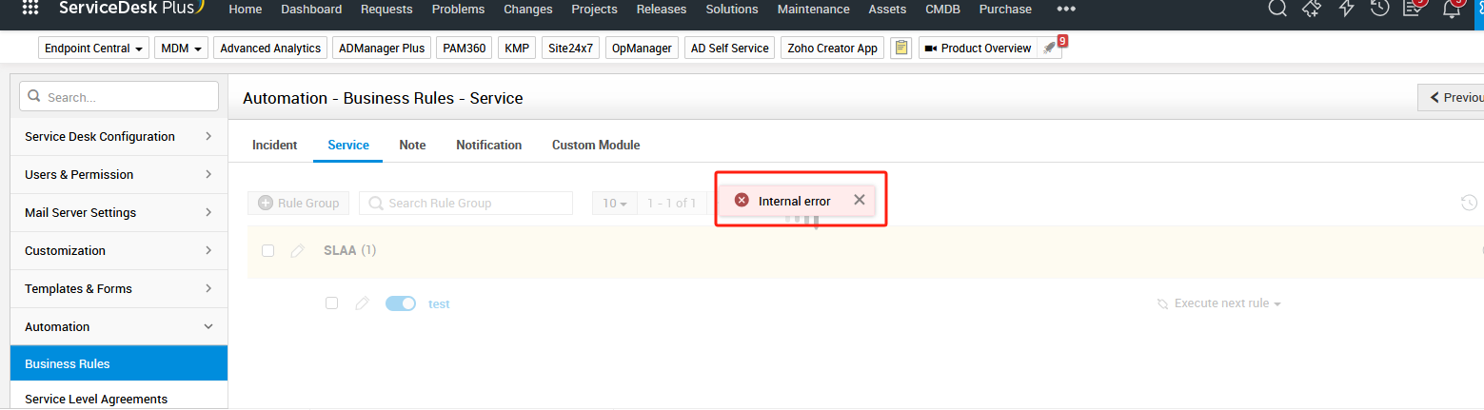This screenshot has height=410, width=1484.
Task: Switch to the Incident tab
Action: point(274,145)
